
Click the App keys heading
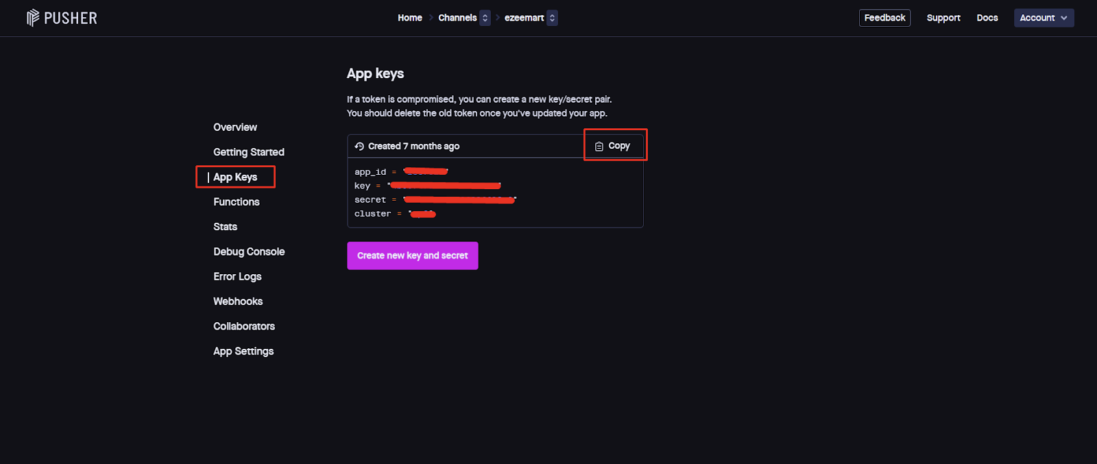pos(375,73)
